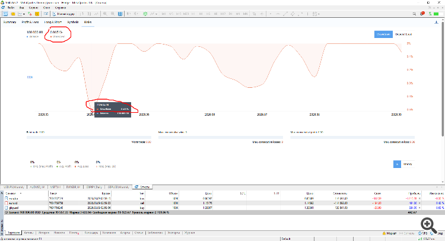Expand the chart type dropdown arrow
Screen dimensions: 445x241
[24, 14]
